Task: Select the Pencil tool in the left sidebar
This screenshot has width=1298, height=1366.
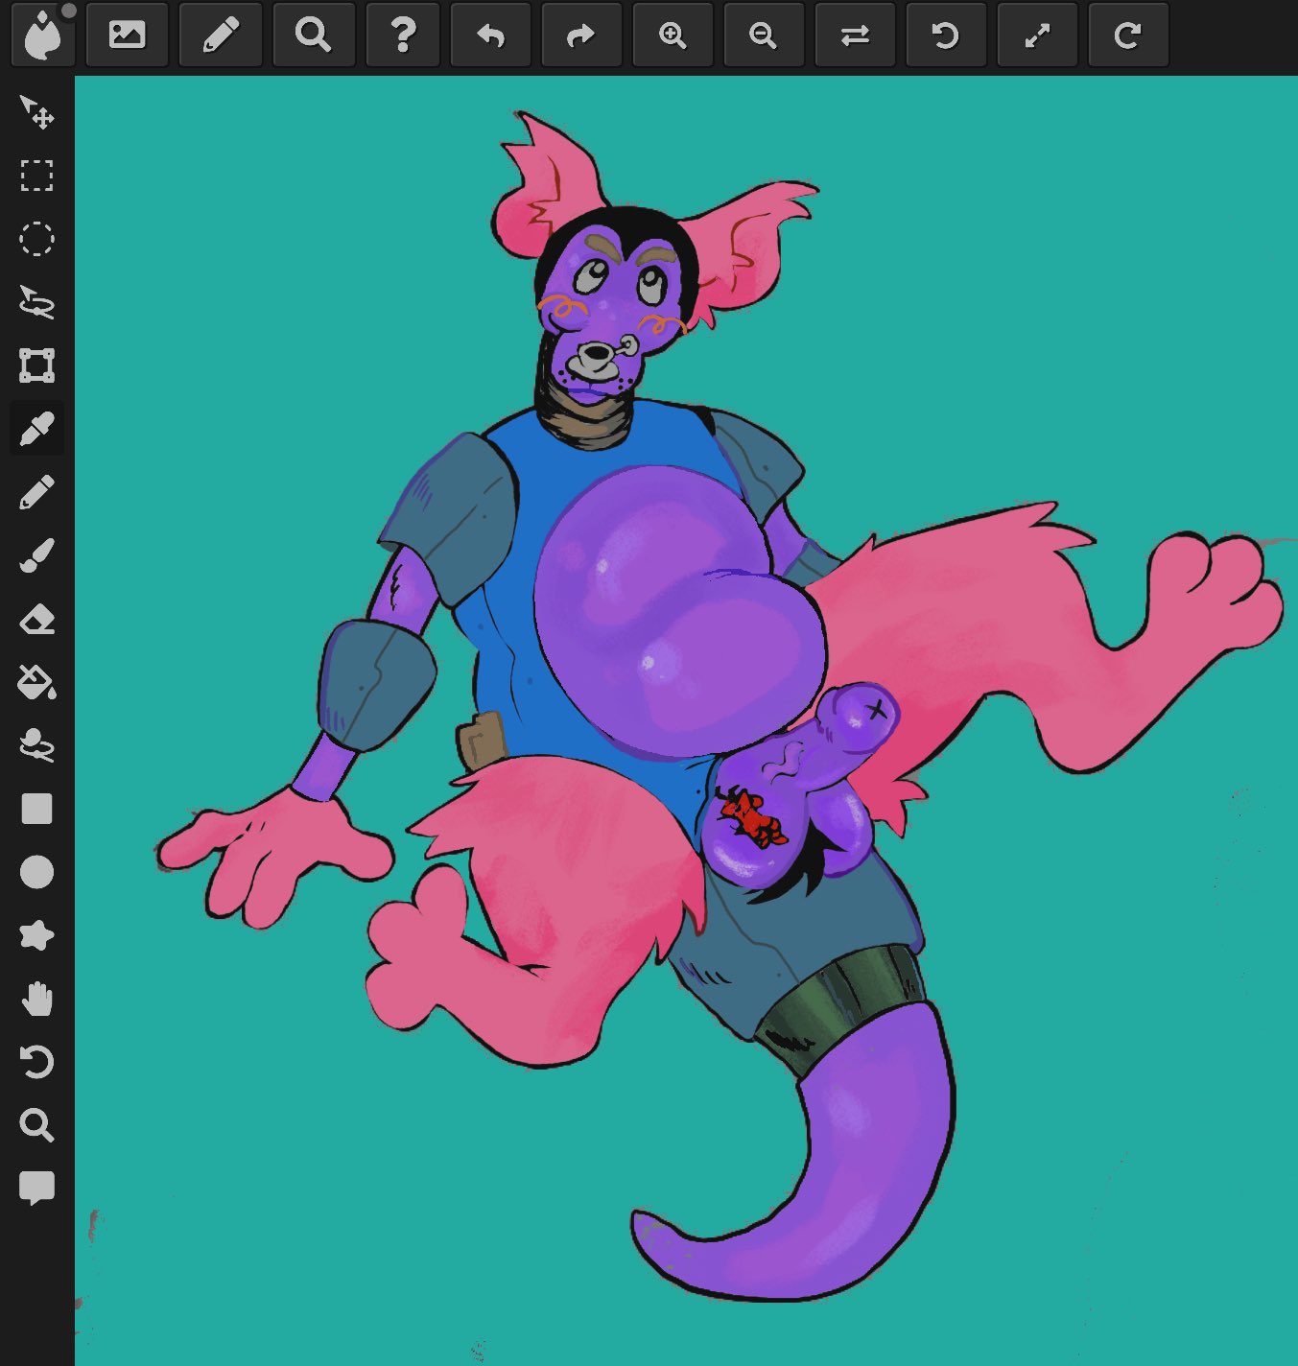Action: pyautogui.click(x=36, y=492)
